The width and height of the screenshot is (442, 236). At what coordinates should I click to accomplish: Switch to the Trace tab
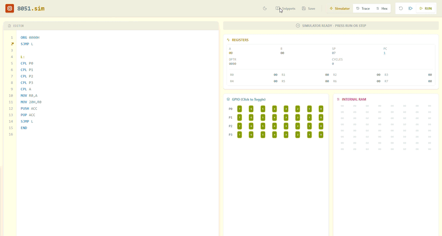363,8
